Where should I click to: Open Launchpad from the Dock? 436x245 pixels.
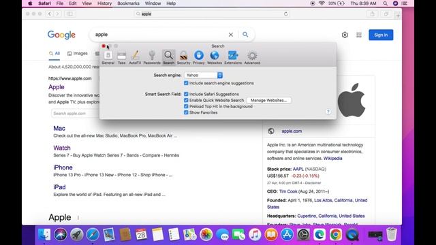click(76, 235)
